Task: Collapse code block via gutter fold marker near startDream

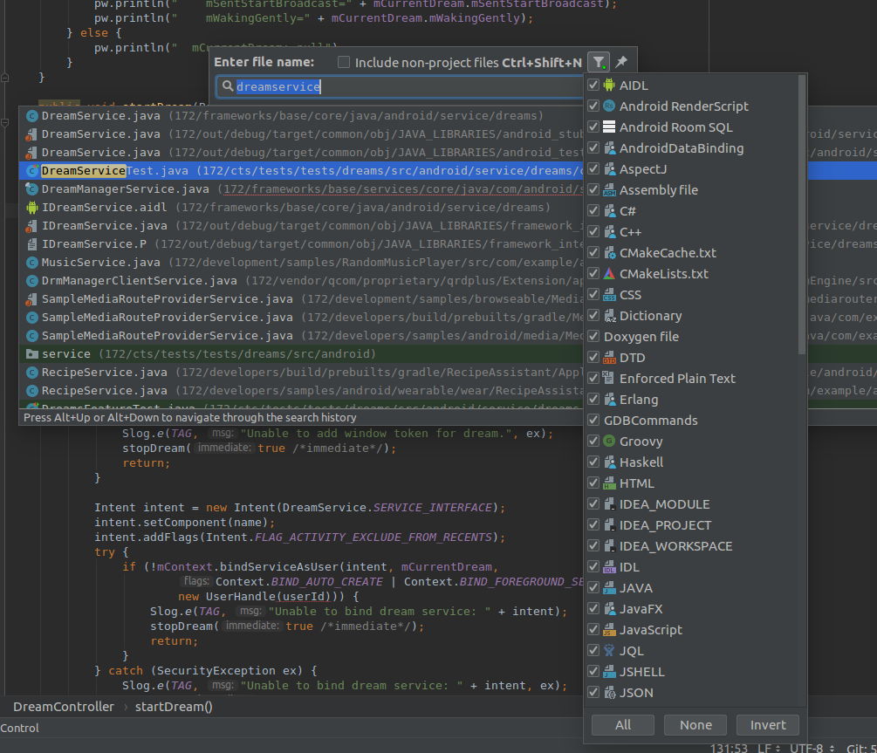Action: click(4, 122)
